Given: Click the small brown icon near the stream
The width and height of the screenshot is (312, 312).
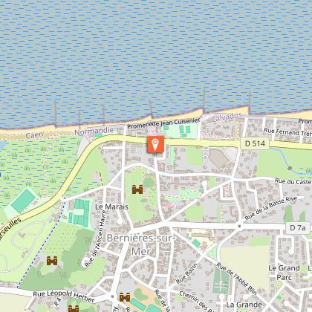Looking at the screenshot, I should click(290, 169).
